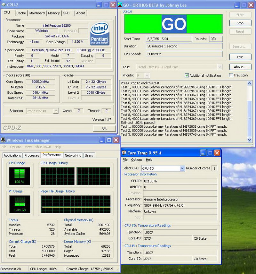Click the About... button in ORTHOS
This screenshot has width=256, height=274.
click(240, 67)
